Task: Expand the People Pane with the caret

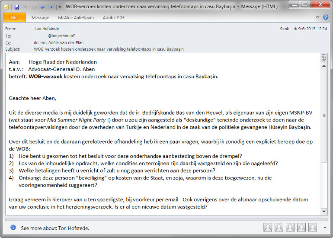Action: tap(325, 227)
